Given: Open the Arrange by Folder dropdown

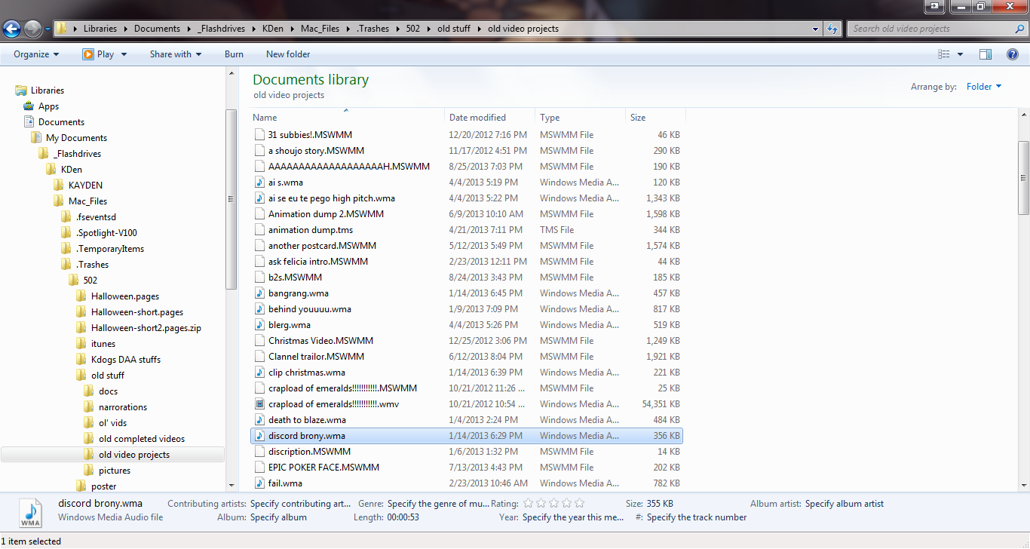Looking at the screenshot, I should (984, 87).
